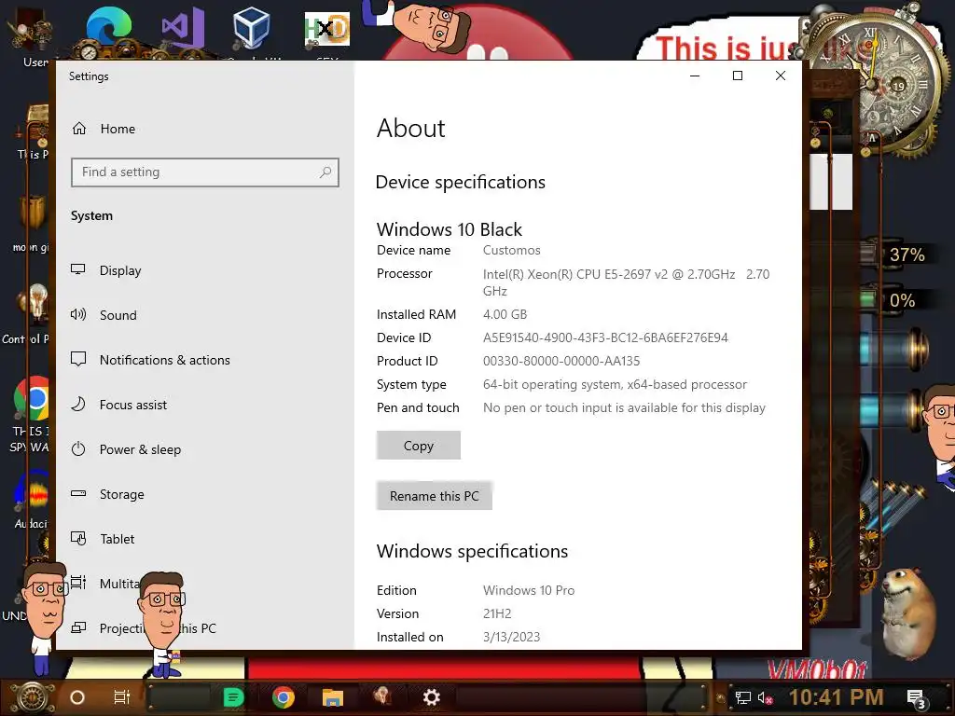Click the System type value text
This screenshot has height=716, width=955.
tap(616, 385)
